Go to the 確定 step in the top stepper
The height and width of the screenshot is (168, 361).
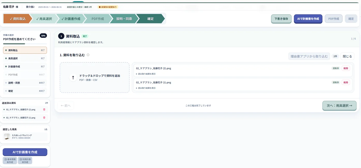150,19
